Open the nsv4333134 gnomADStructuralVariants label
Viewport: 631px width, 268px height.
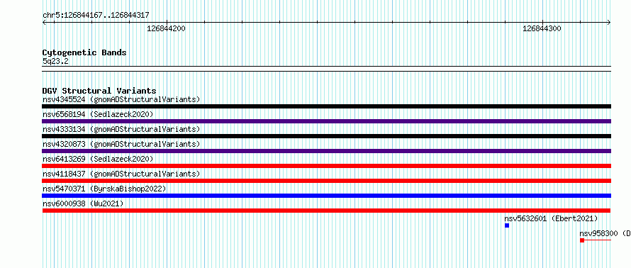point(121,129)
